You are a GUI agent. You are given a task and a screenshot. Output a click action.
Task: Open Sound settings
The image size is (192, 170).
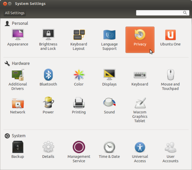pyautogui.click(x=109, y=106)
